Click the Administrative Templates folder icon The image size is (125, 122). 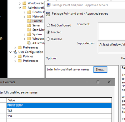click(24, 7)
